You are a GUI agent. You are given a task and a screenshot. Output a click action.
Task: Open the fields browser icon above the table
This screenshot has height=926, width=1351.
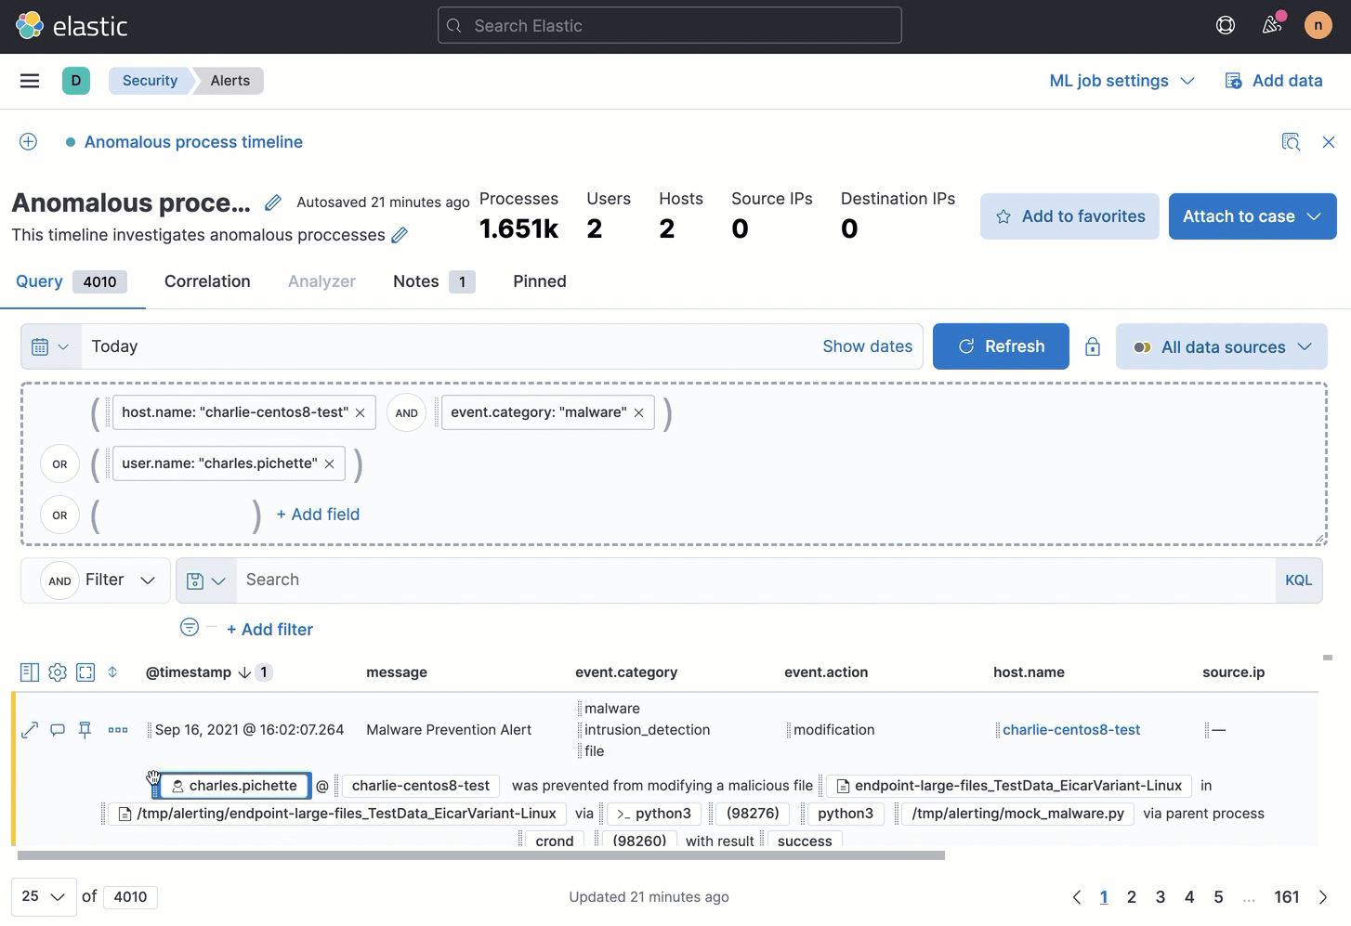coord(29,672)
